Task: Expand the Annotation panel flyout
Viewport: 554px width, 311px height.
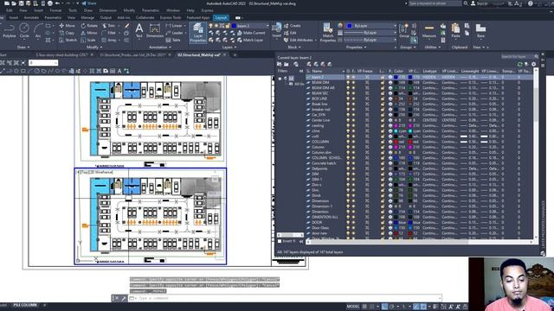Action: (x=160, y=48)
